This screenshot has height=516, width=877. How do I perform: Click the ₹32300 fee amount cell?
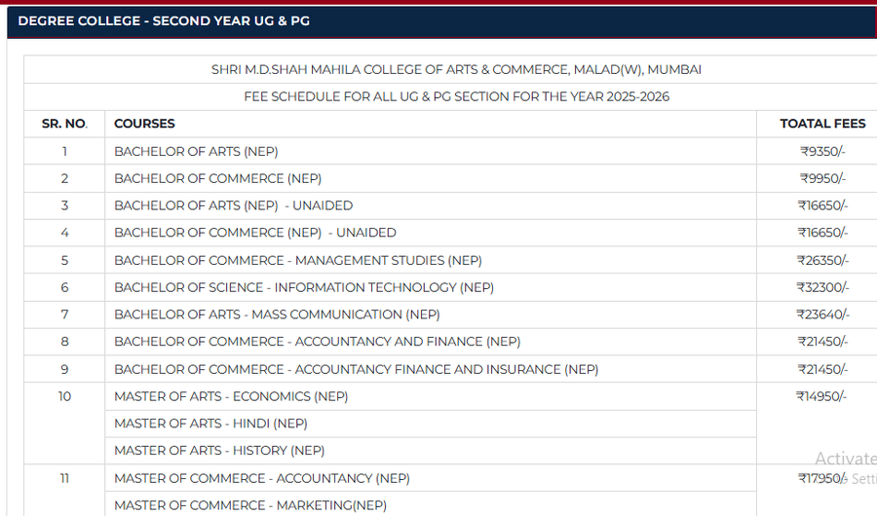[822, 287]
